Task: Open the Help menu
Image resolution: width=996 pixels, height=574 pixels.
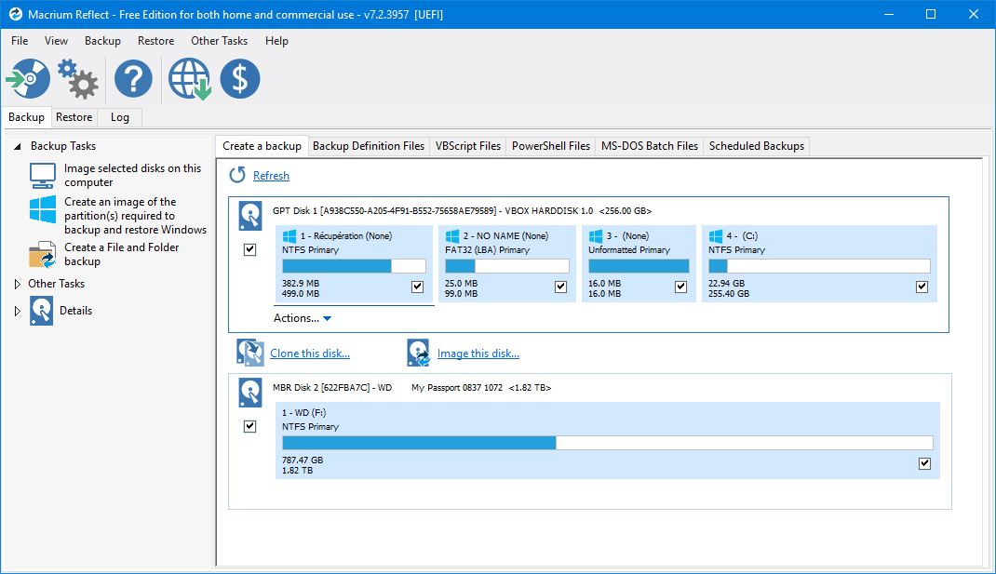Action: 276,41
